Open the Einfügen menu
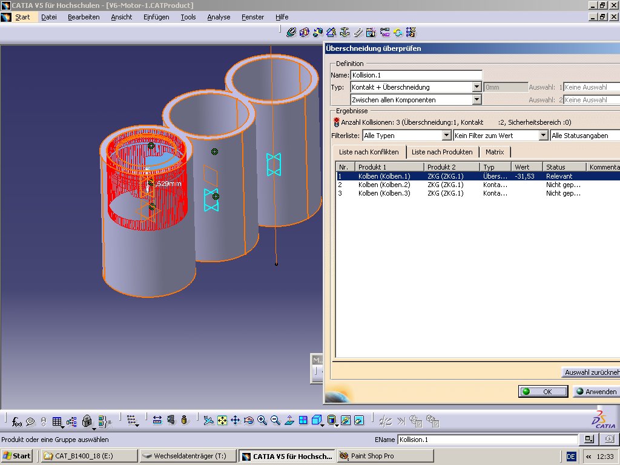Screen dimensions: 620x465 pos(156,17)
